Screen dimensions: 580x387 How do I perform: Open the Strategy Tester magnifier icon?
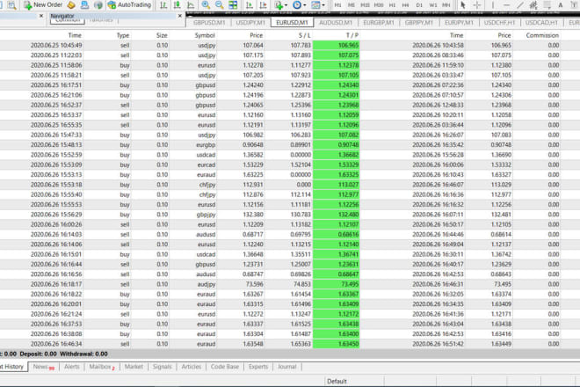11,4
